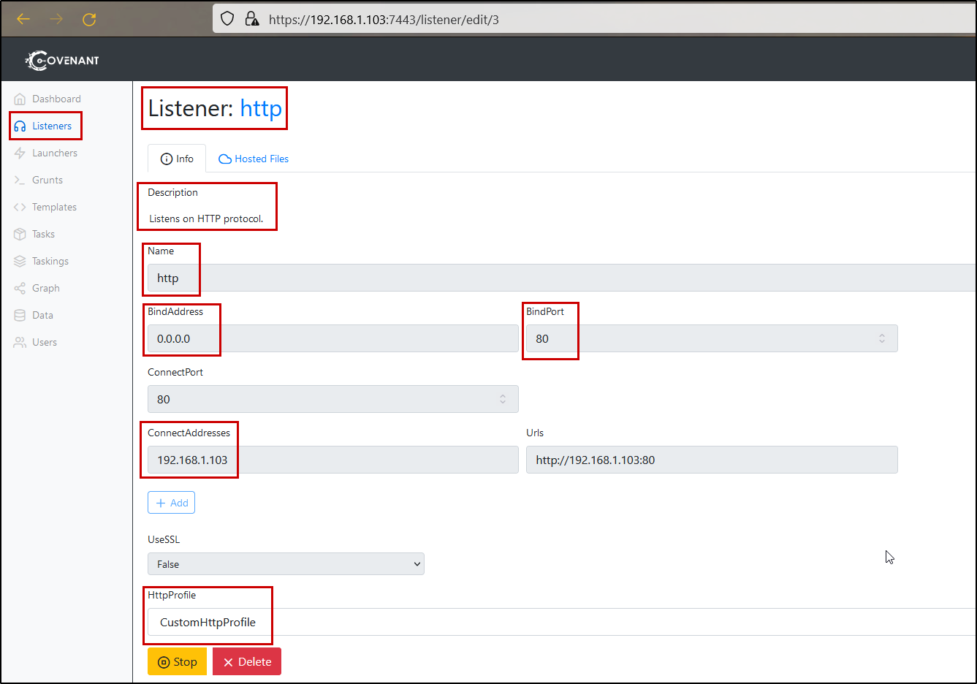Click the Covenant logo
Image resolution: width=977 pixels, height=684 pixels.
[62, 60]
